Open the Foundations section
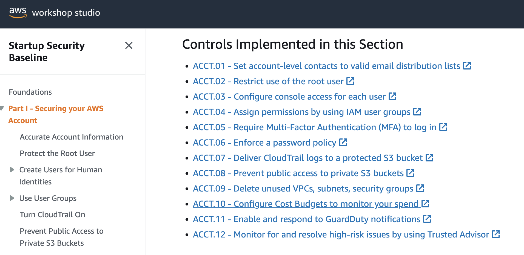Viewport: 524px width, 255px height. click(30, 92)
